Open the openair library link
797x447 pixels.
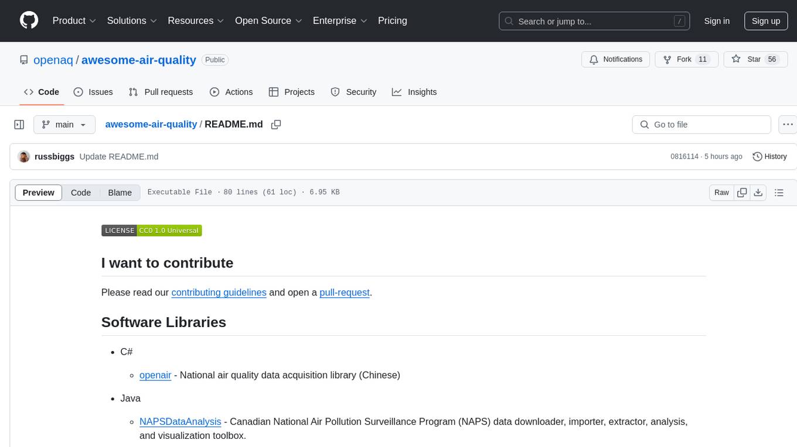click(155, 375)
